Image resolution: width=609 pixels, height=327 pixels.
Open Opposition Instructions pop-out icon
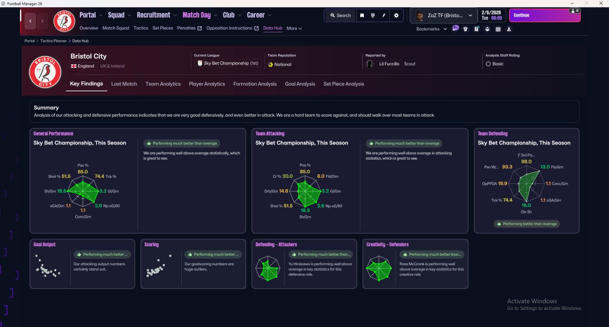256,28
